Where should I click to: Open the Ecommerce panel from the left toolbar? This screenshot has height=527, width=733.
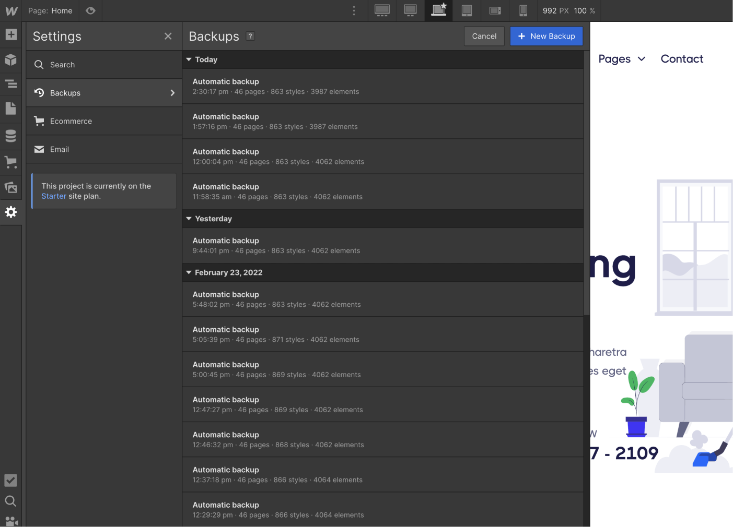(x=11, y=162)
